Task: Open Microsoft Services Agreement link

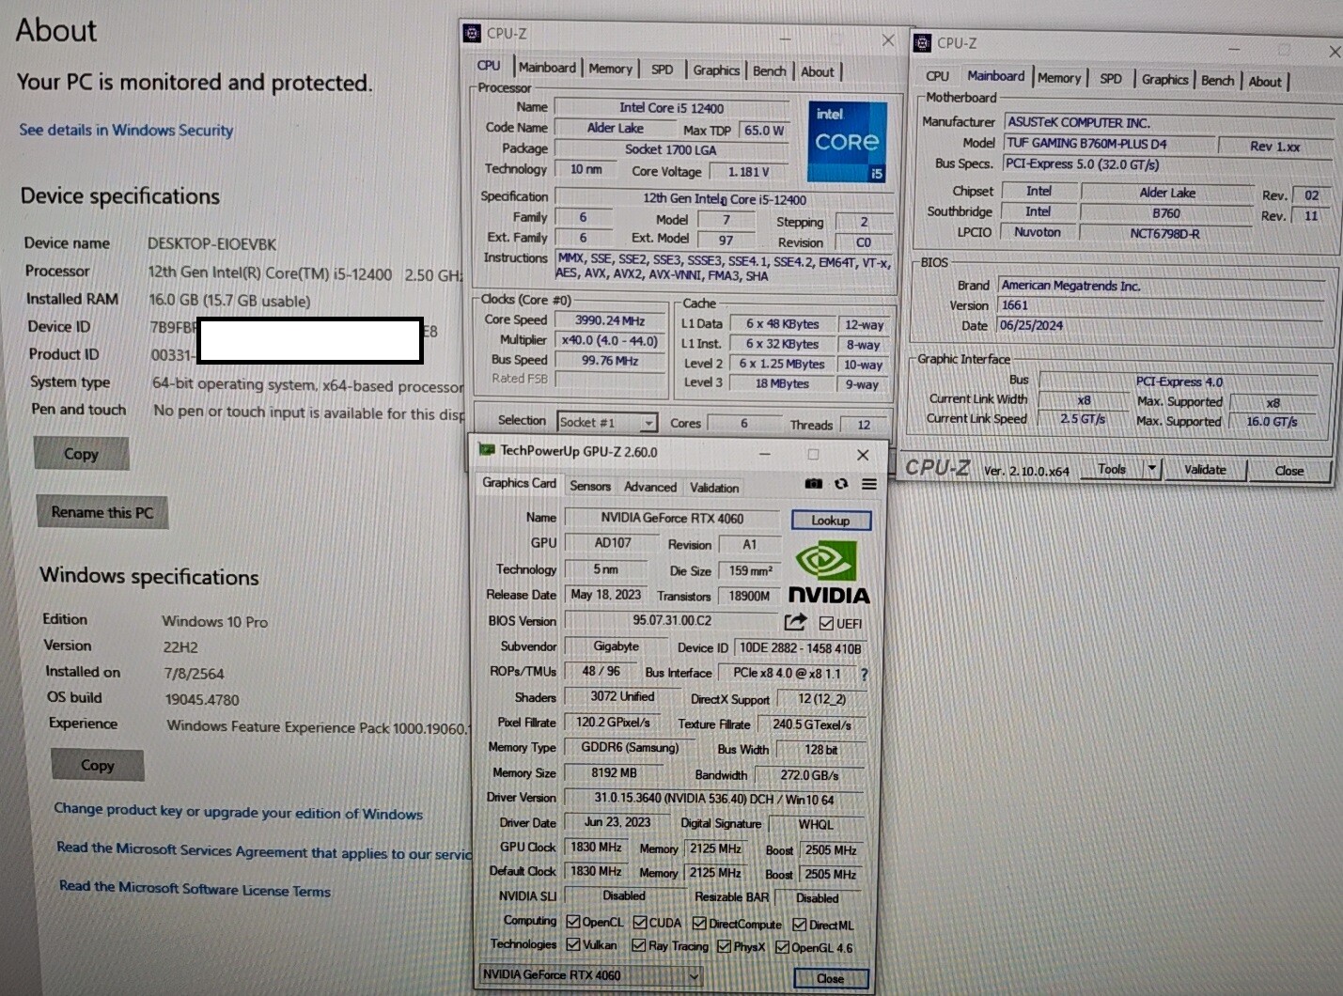Action: [263, 850]
